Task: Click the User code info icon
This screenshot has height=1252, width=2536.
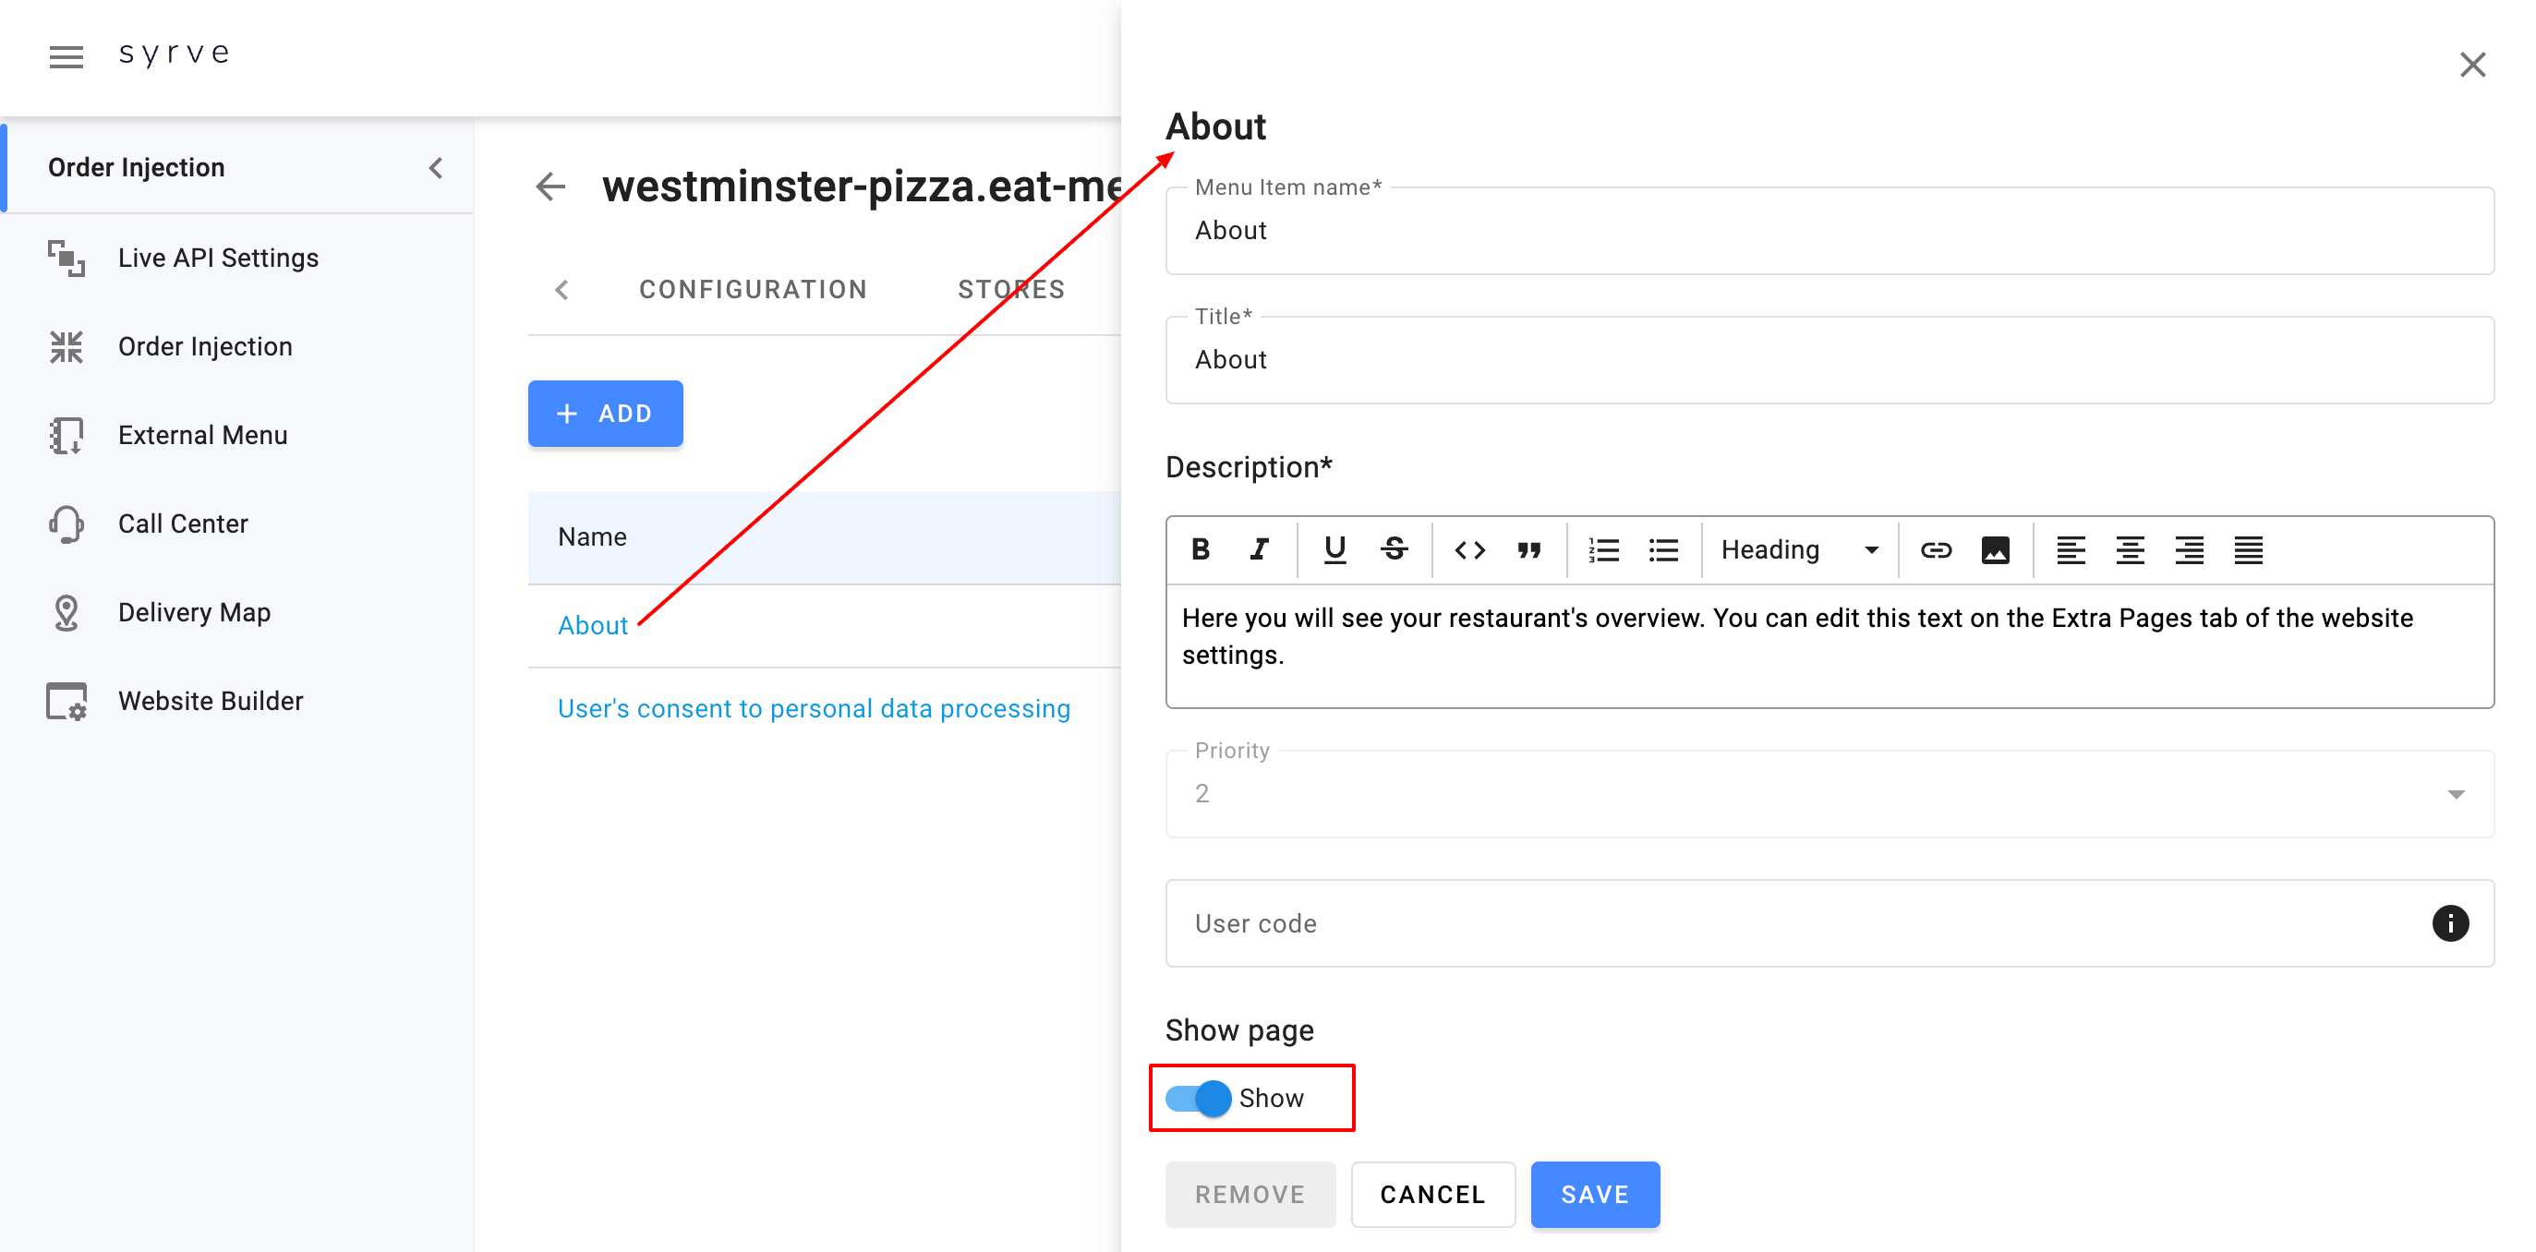Action: pos(2449,923)
